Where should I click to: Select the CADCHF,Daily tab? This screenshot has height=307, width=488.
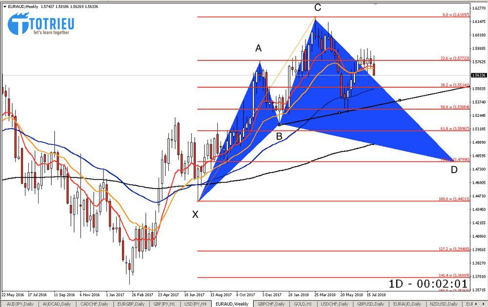coord(94,304)
